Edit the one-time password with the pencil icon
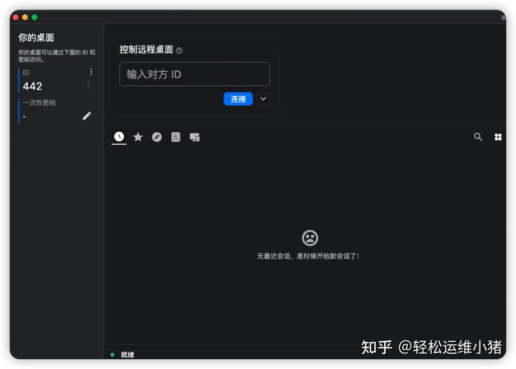 tap(87, 116)
